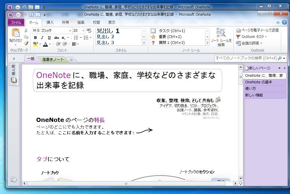This screenshot has width=290, height=194.
Task: Decrease indent of the paragraph
Action: click(x=58, y=44)
